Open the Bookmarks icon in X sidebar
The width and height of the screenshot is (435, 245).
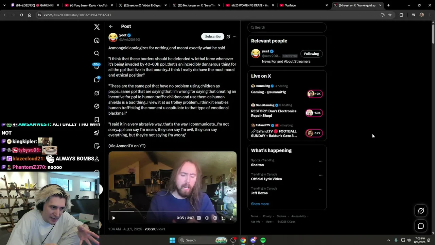pyautogui.click(x=97, y=119)
